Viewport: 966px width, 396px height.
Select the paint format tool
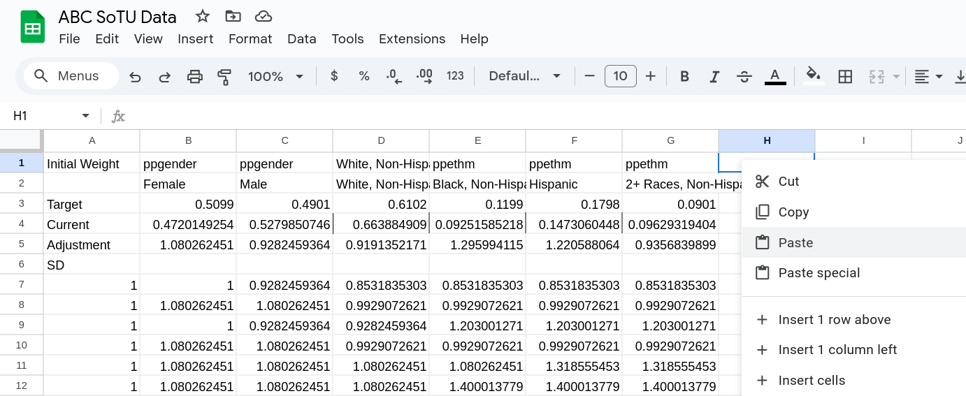click(224, 76)
